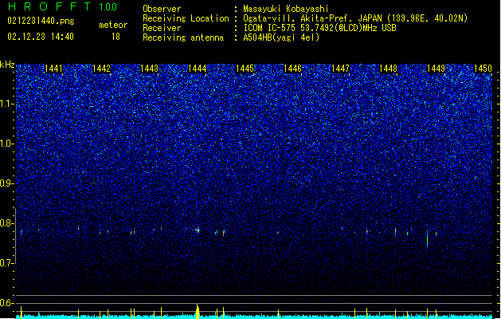Click the 1449 time marker
The width and height of the screenshot is (501, 319).
436,69
